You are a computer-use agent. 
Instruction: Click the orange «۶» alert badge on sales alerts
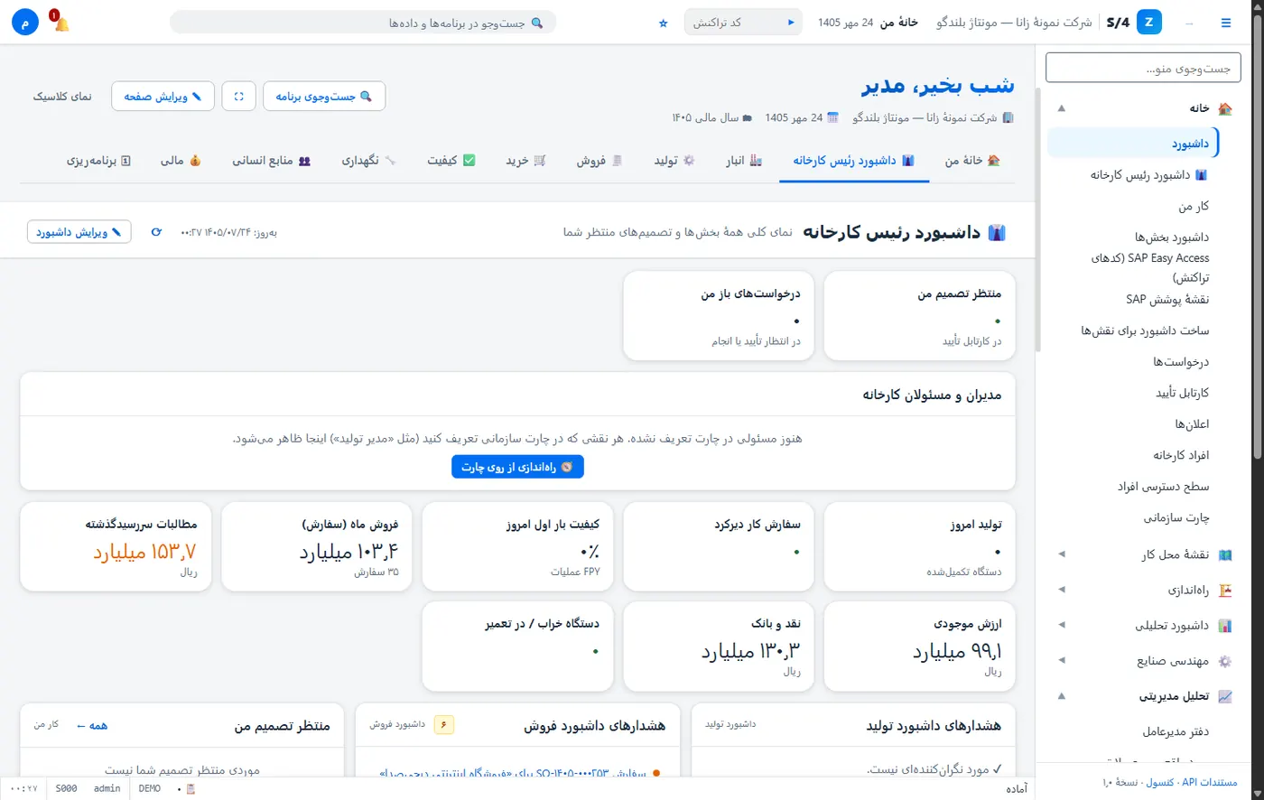click(x=444, y=724)
